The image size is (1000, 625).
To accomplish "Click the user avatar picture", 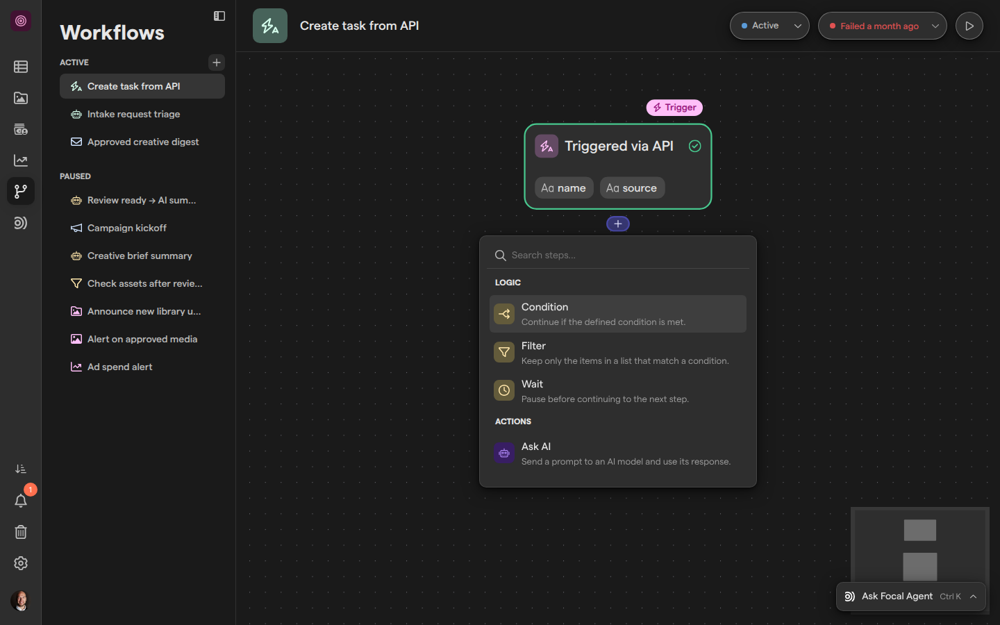I will tap(21, 601).
